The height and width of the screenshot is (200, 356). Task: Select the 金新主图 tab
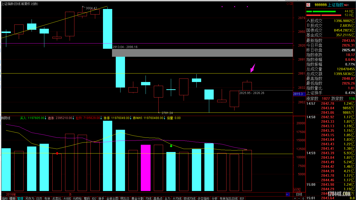point(112,198)
